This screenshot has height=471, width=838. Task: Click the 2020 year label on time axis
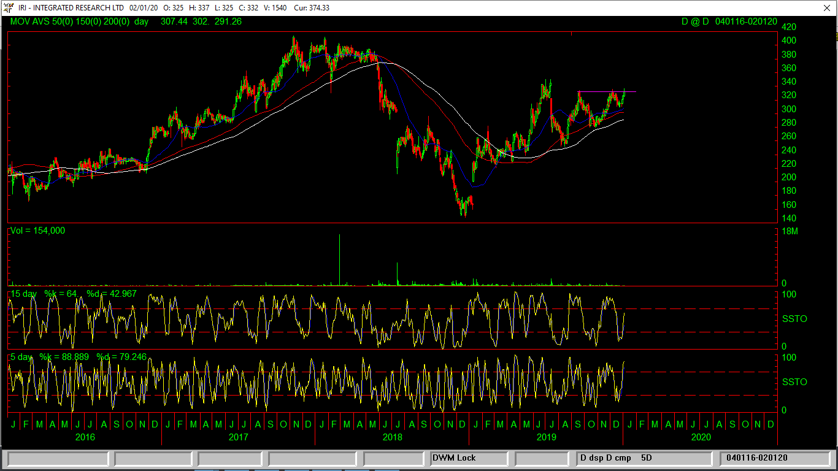pyautogui.click(x=701, y=437)
